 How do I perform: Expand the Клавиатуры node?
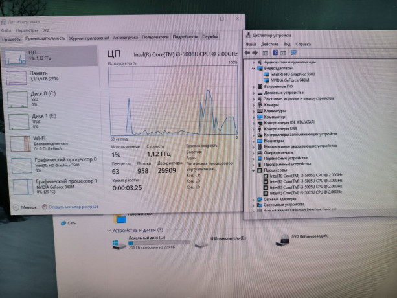(253, 111)
